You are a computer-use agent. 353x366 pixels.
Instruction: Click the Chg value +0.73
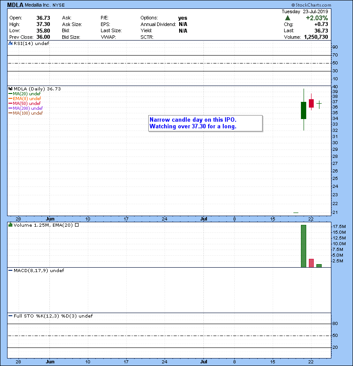pyautogui.click(x=321, y=24)
